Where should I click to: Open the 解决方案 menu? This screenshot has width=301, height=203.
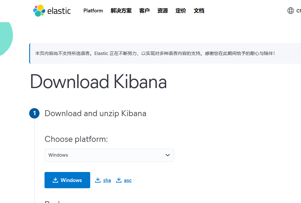tap(121, 11)
